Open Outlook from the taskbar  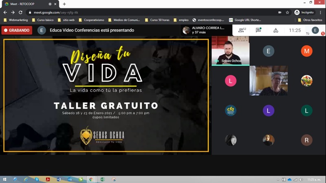point(70,179)
